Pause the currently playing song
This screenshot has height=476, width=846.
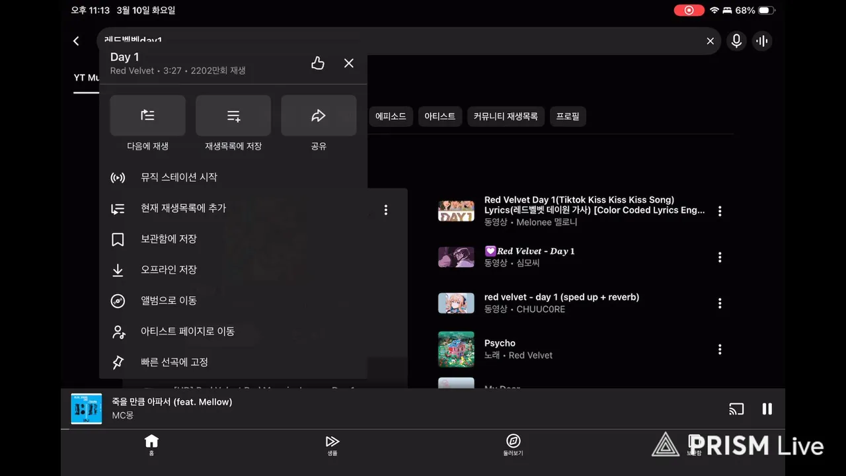pyautogui.click(x=767, y=409)
